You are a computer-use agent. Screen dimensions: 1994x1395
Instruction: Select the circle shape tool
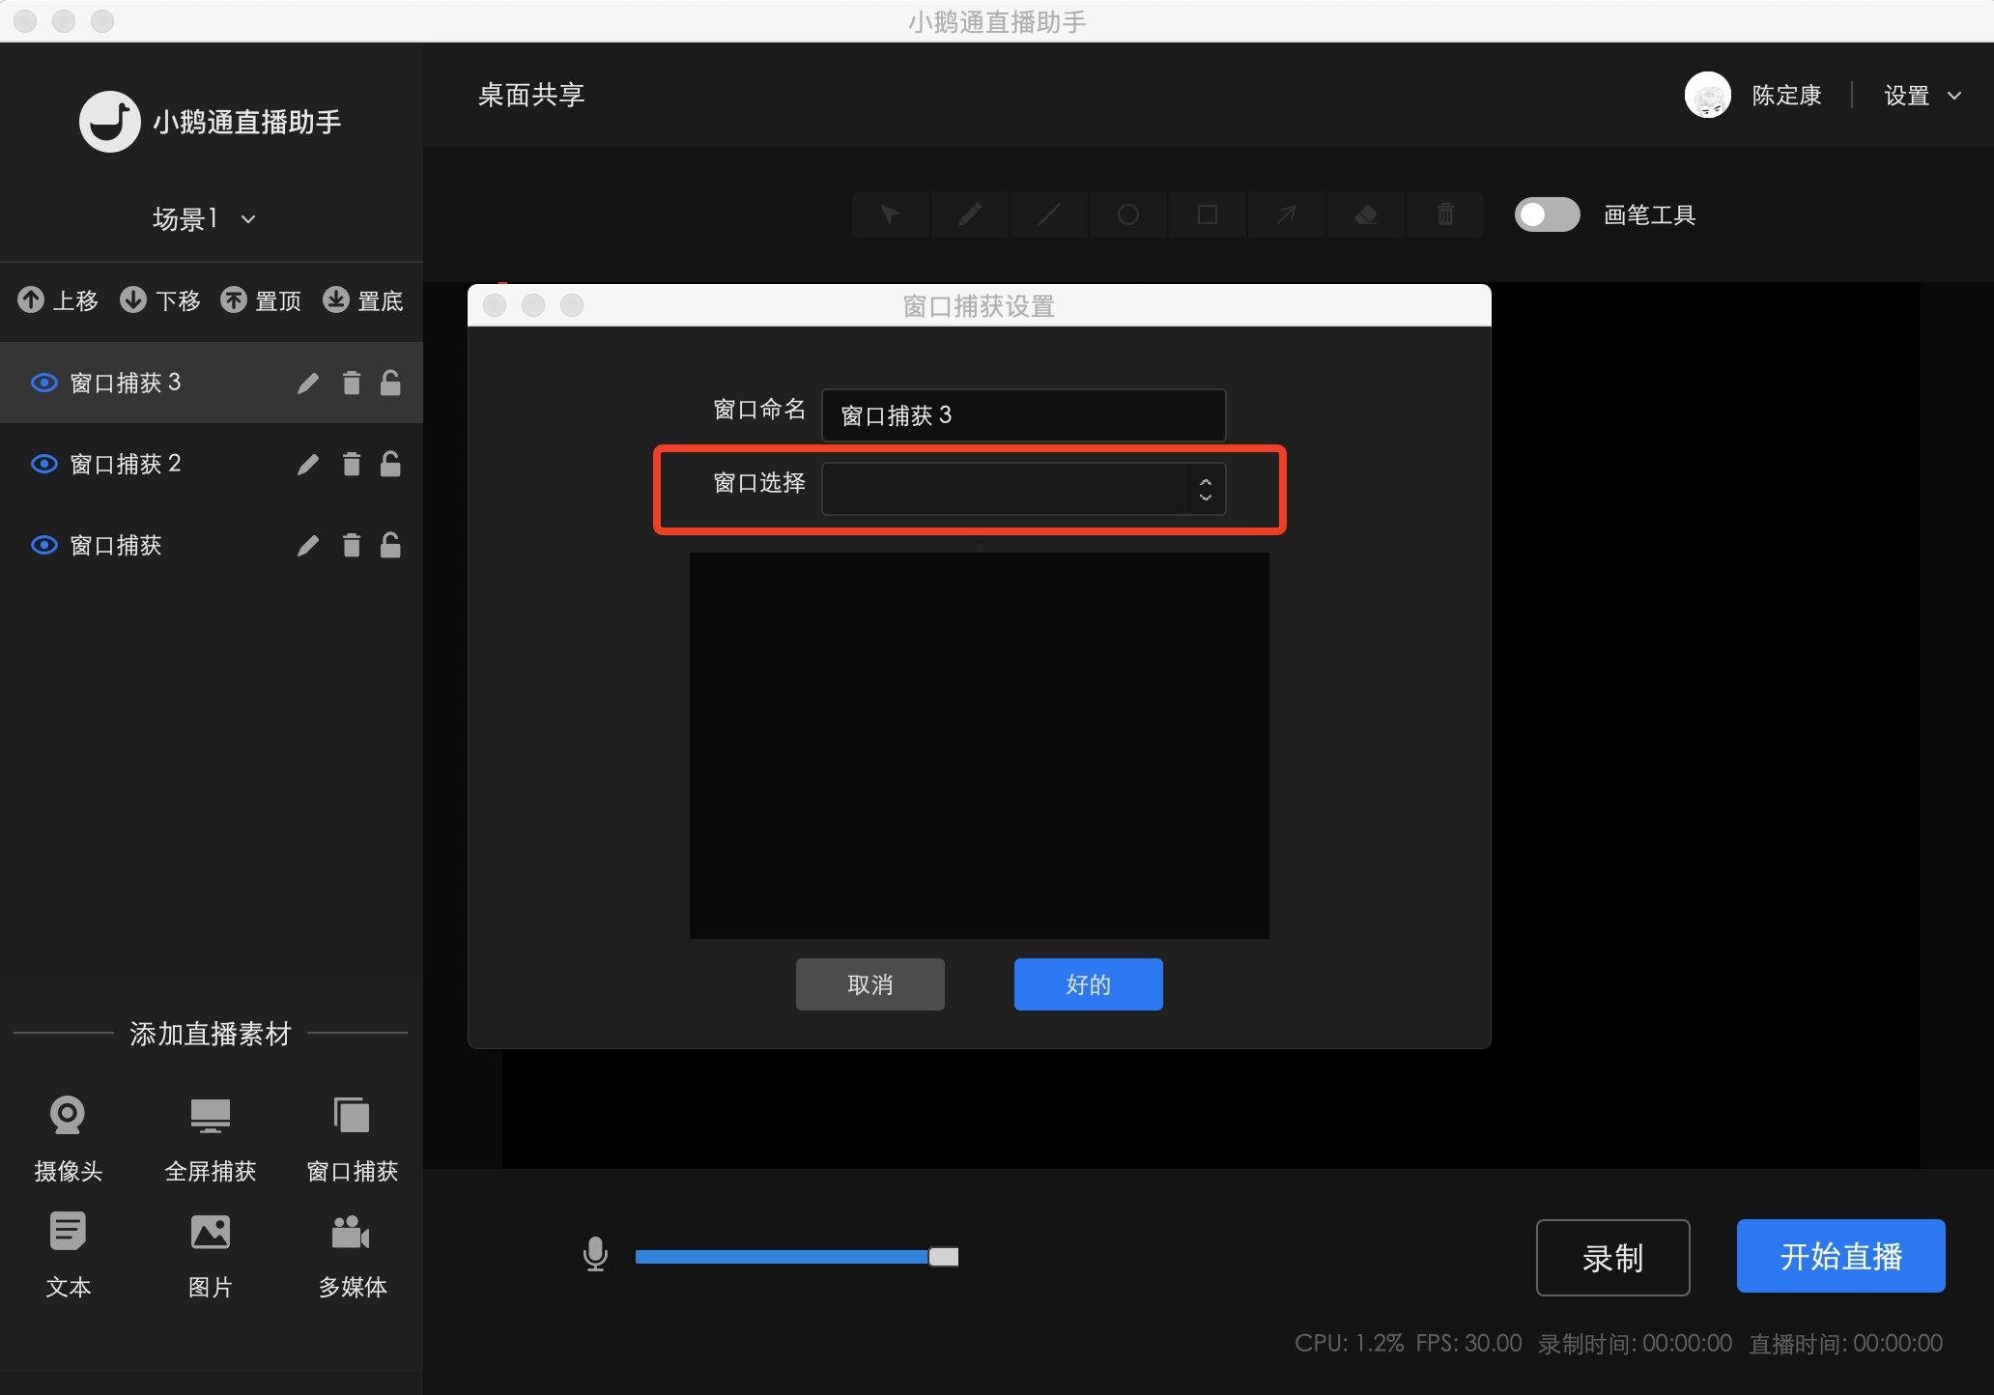click(x=1127, y=214)
